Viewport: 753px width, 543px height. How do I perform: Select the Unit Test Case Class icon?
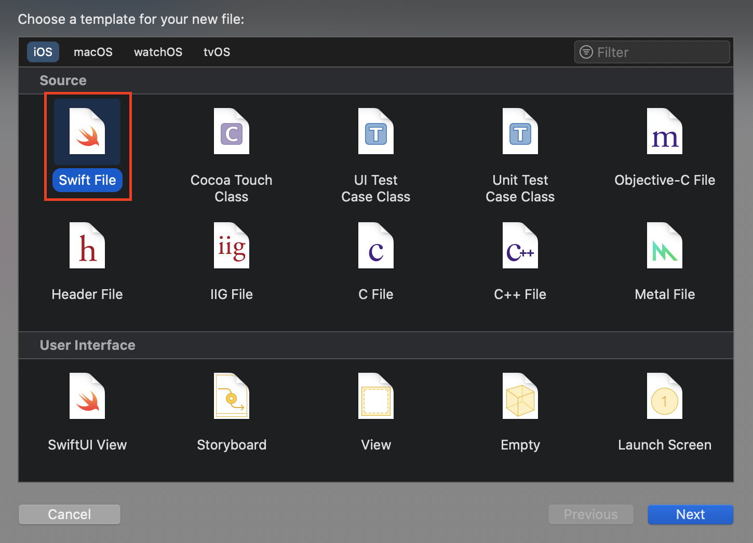coord(520,131)
